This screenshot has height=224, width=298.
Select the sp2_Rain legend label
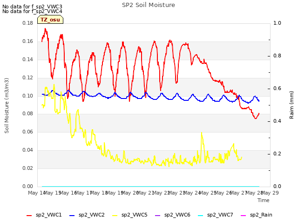click(261, 215)
